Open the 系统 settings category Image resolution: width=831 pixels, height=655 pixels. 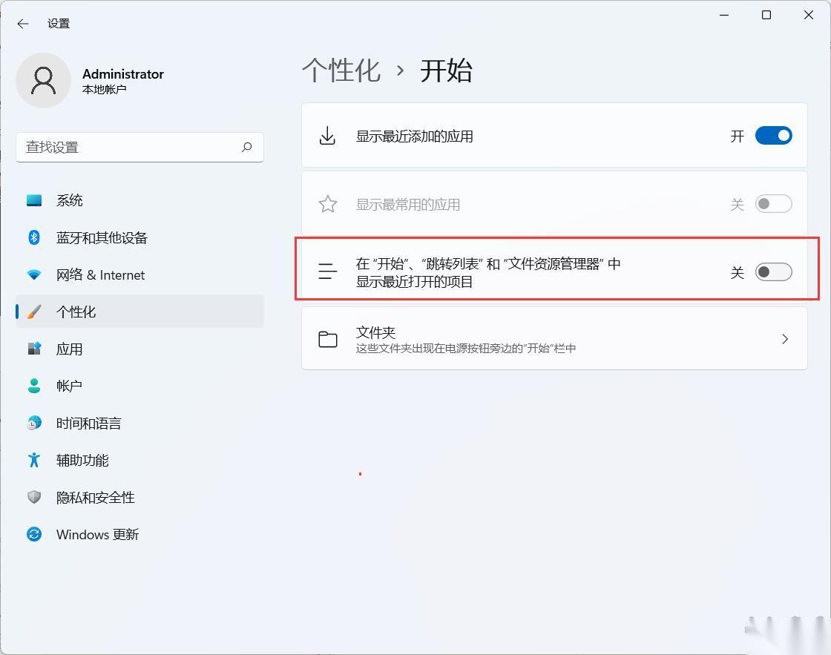70,200
